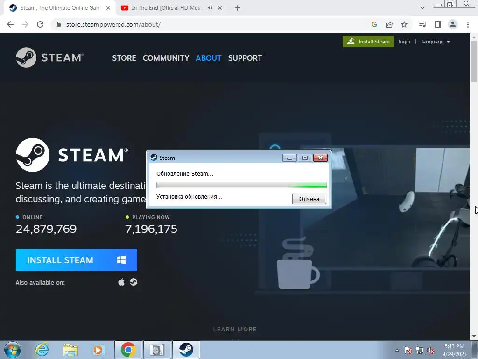Click big blue INSTALL STEAM button

pyautogui.click(x=77, y=260)
